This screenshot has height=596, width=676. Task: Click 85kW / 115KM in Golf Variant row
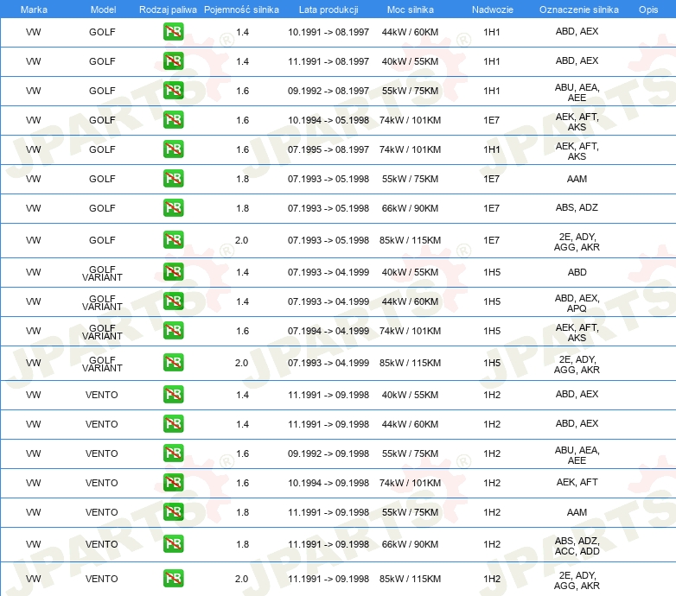click(x=410, y=363)
